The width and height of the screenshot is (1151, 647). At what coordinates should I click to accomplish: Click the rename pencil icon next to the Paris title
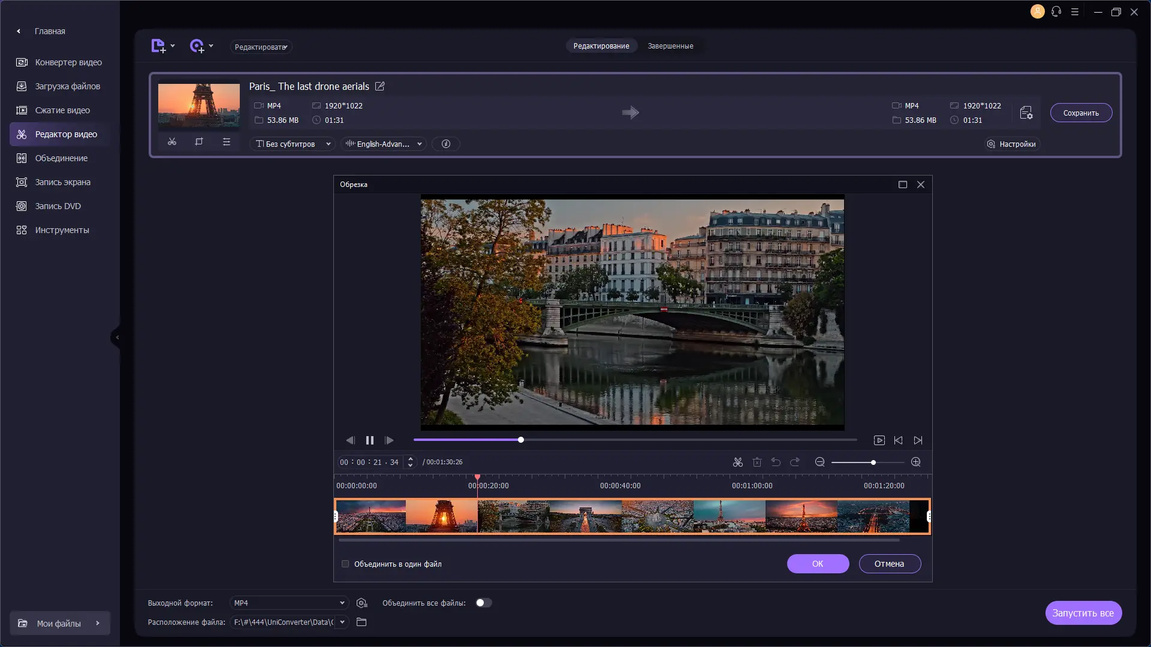pos(379,86)
